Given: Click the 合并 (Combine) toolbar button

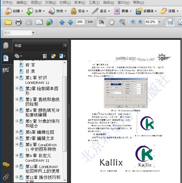Looking at the screenshot, I should (35, 11).
